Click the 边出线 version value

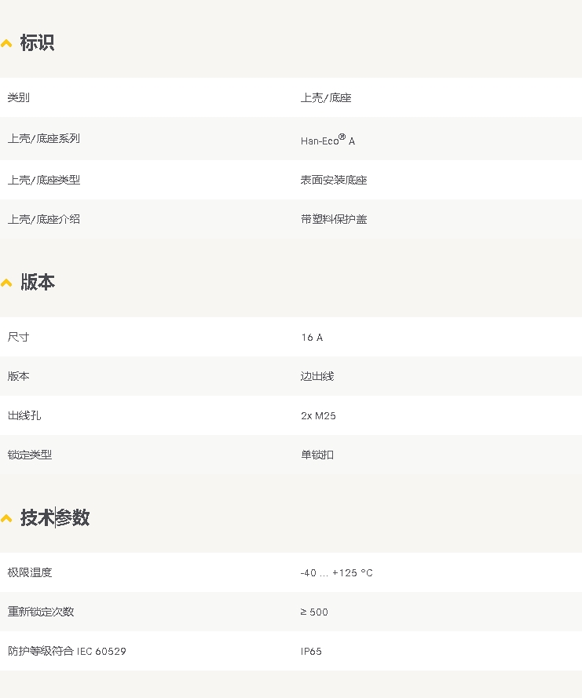click(317, 376)
